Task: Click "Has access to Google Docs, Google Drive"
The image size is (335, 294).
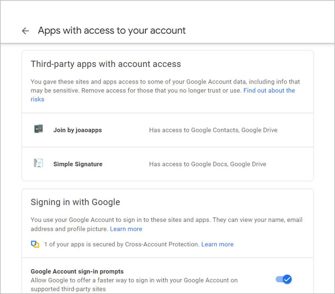Action: (207, 164)
